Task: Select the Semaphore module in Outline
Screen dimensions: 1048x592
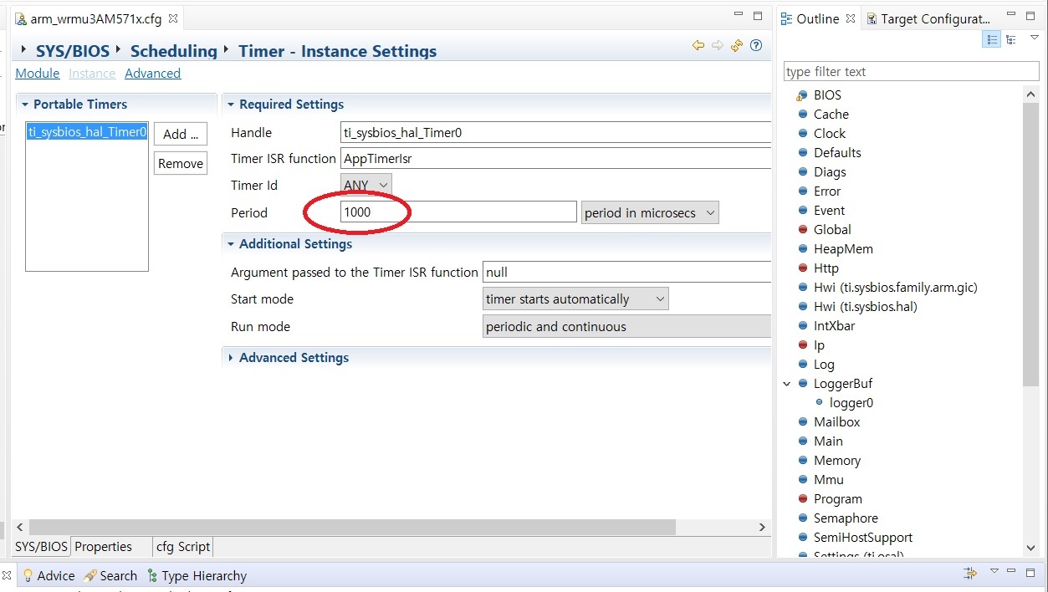Action: click(x=846, y=518)
